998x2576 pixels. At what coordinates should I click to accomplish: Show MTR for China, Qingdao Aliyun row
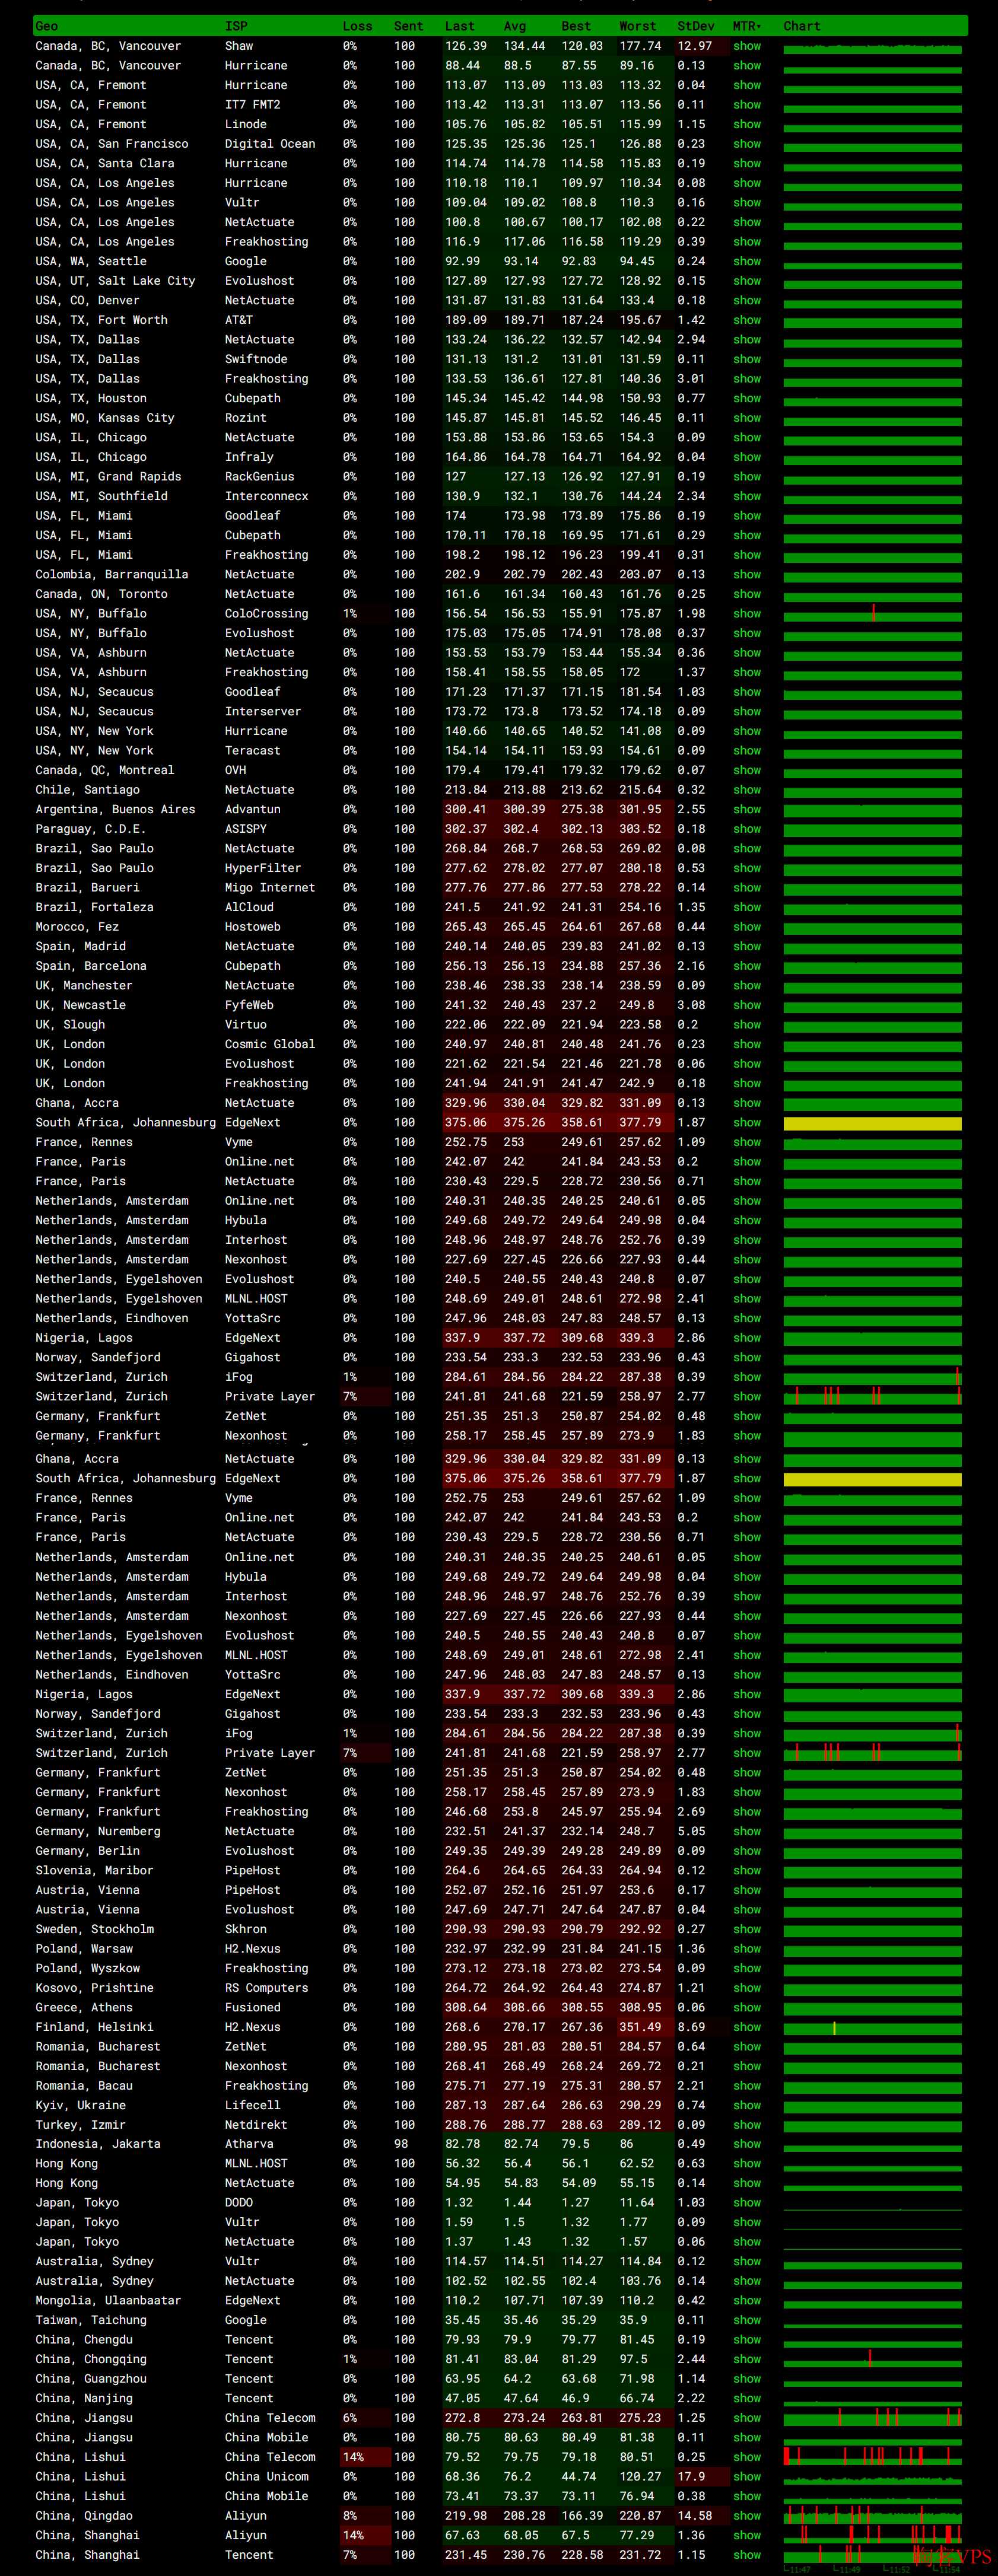747,2516
